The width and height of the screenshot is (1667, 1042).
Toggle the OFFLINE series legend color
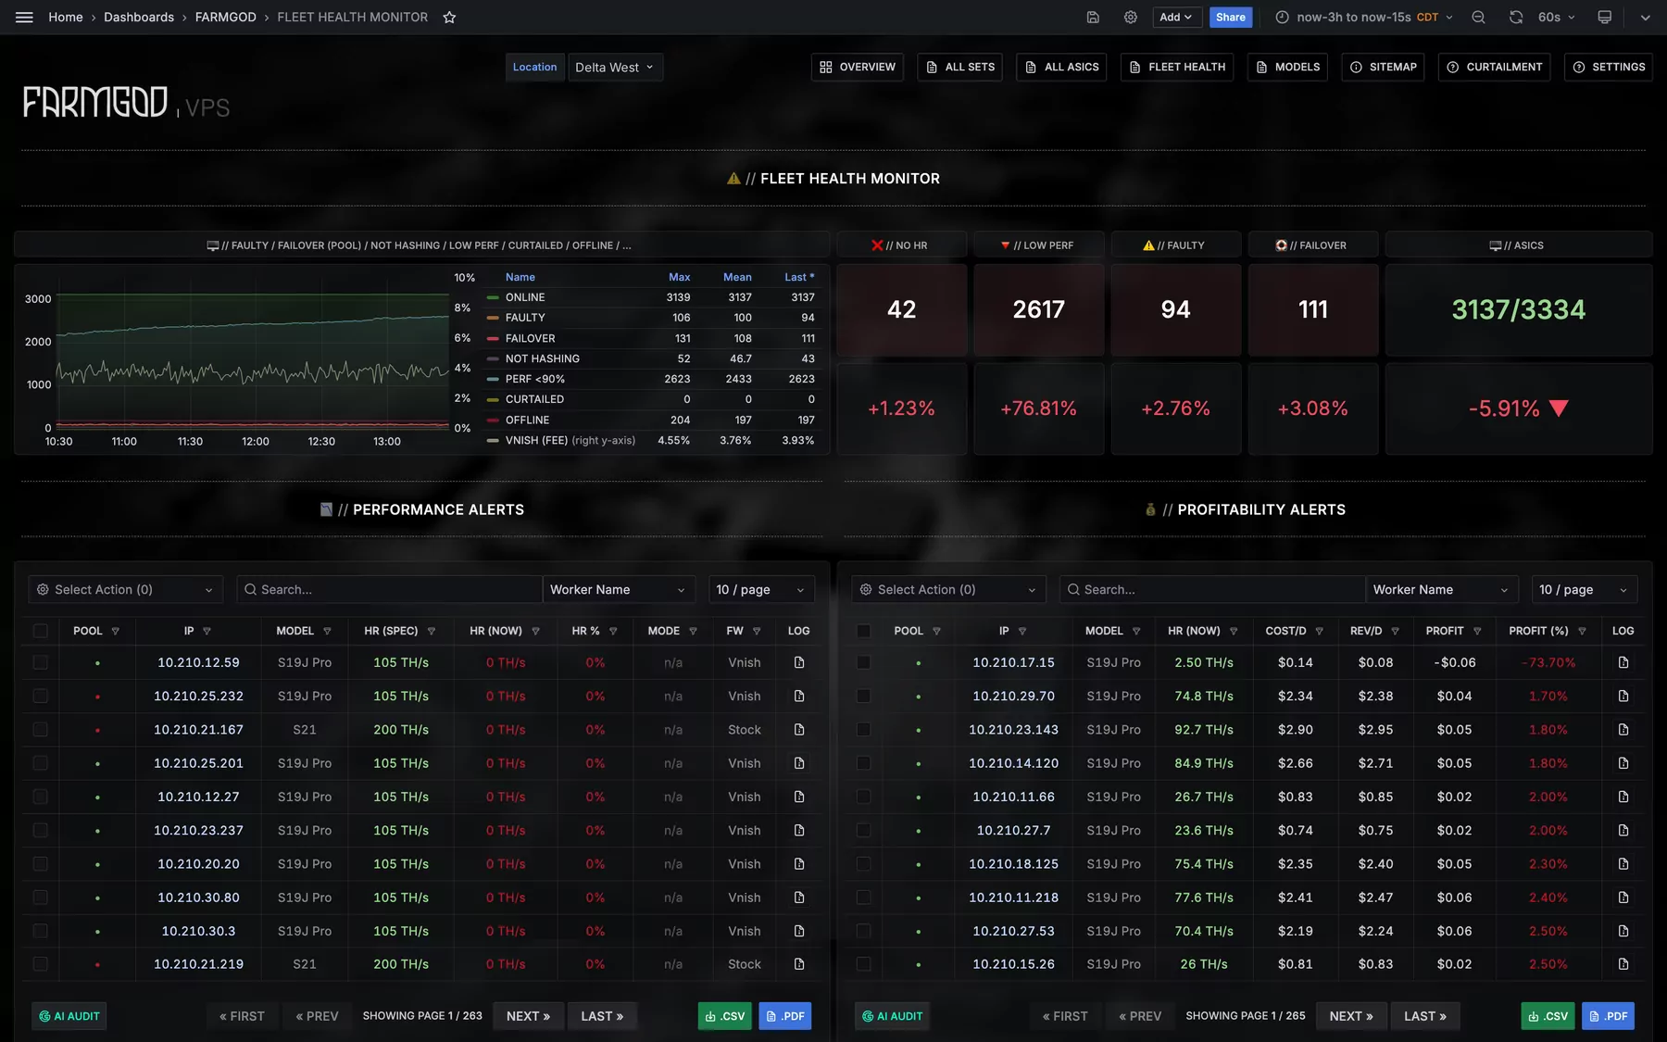click(493, 420)
